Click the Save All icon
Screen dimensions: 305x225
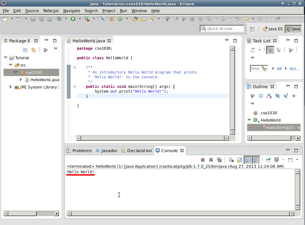click(x=41, y=19)
